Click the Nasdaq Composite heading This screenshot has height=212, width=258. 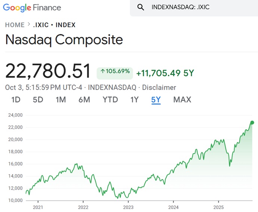pyautogui.click(x=64, y=40)
